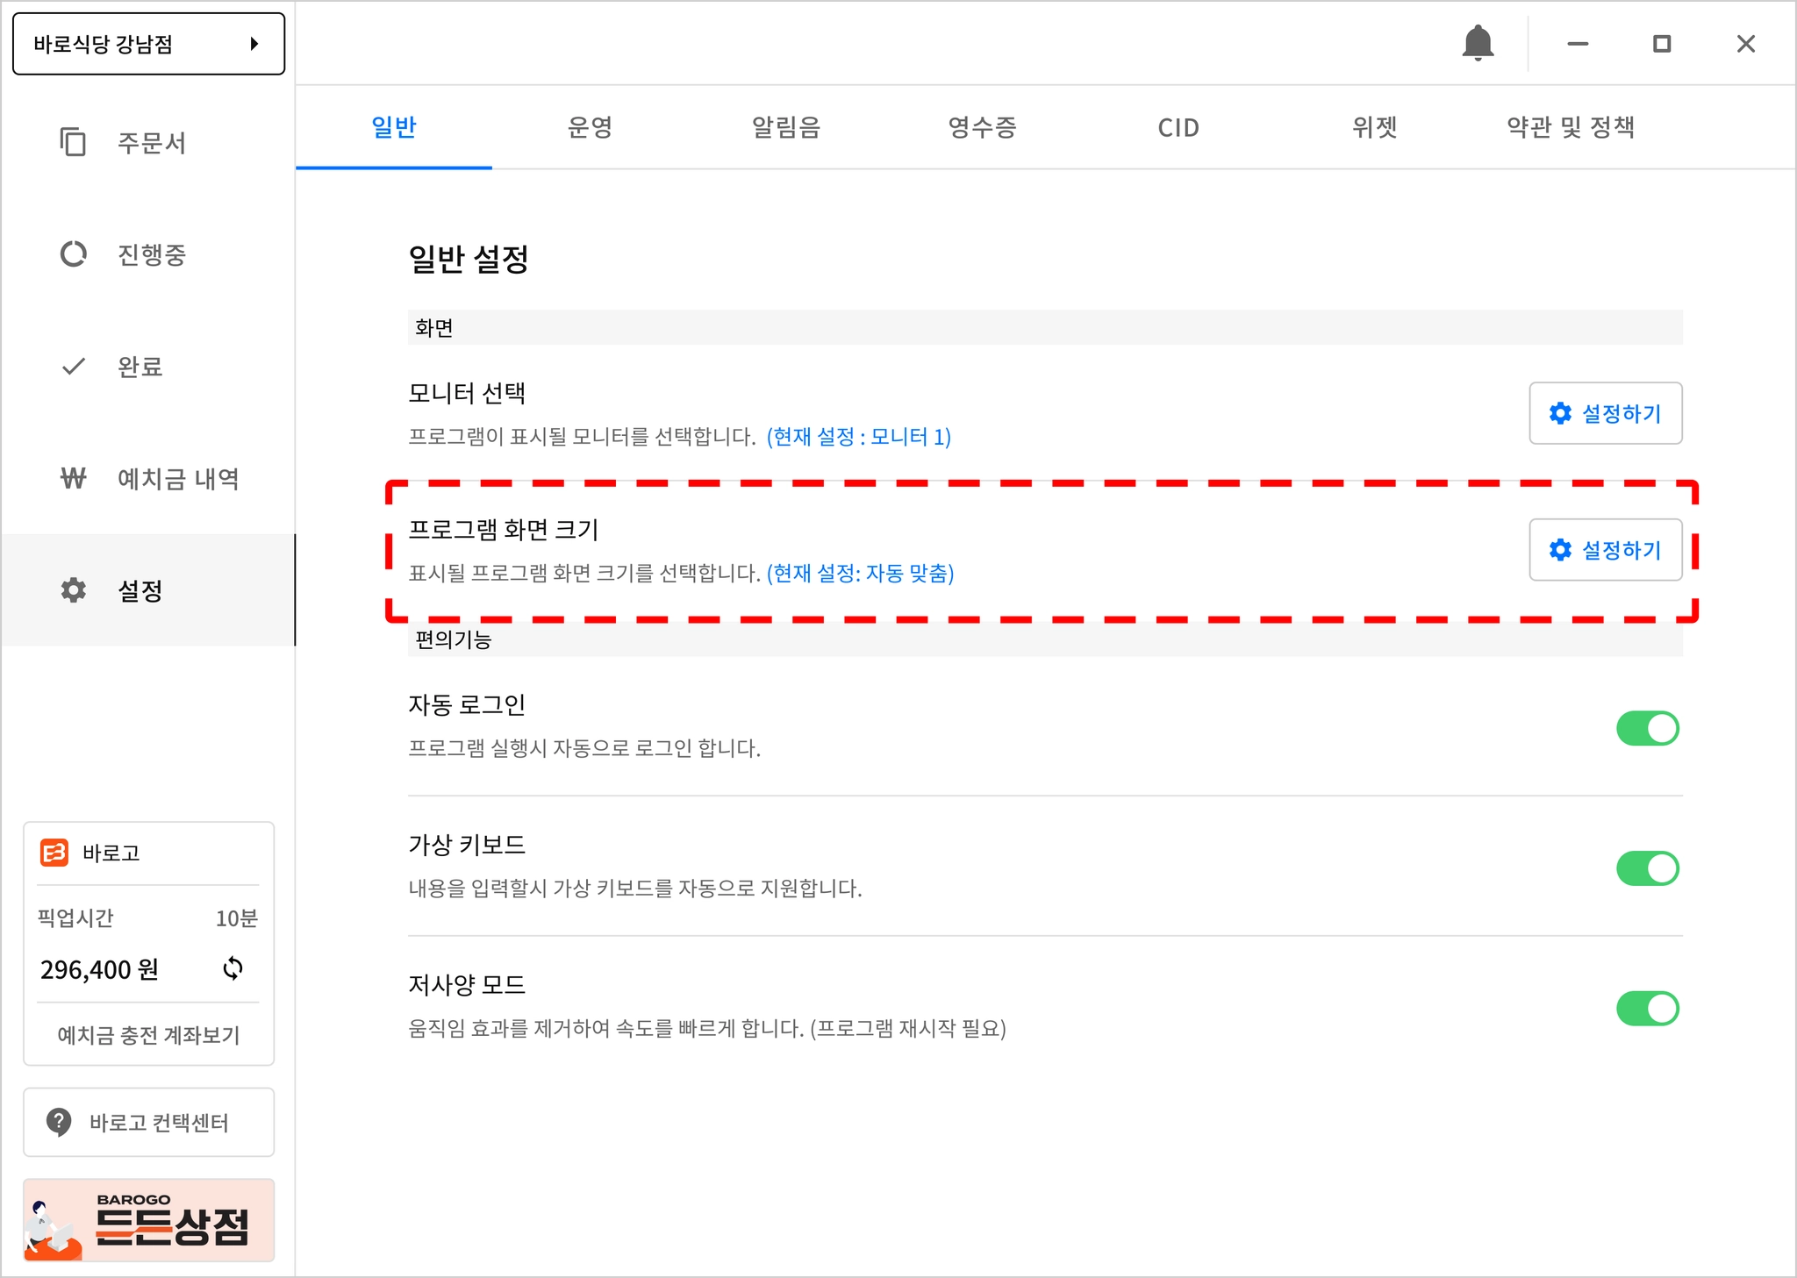Click the notification bell icon
Image resolution: width=1797 pixels, height=1278 pixels.
coord(1478,43)
